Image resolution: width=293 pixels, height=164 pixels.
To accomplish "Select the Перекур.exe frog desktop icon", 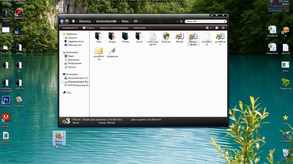I will (x=285, y=84).
